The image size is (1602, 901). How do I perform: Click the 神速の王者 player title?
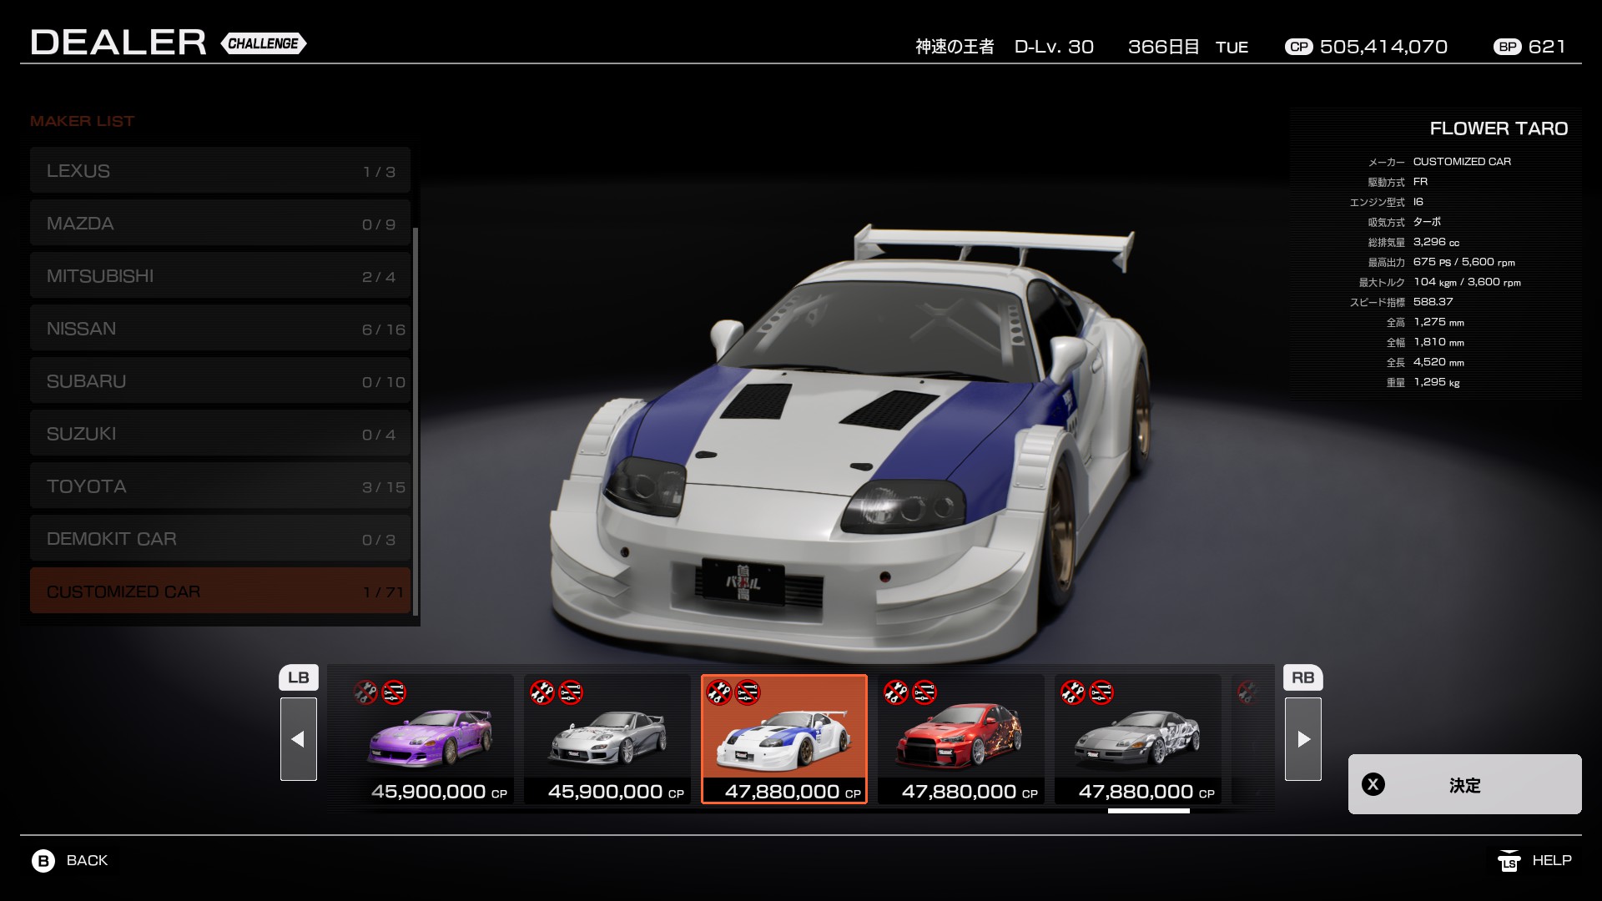955,47
